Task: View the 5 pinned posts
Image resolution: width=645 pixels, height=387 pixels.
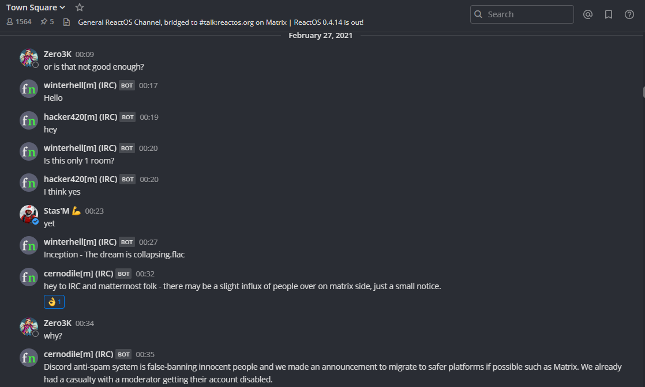Action: (47, 22)
